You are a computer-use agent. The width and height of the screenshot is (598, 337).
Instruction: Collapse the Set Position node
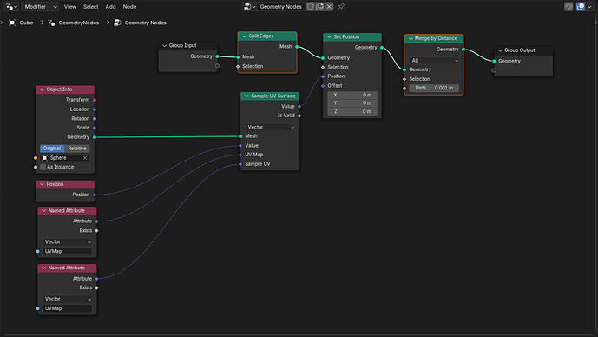[x=329, y=37]
